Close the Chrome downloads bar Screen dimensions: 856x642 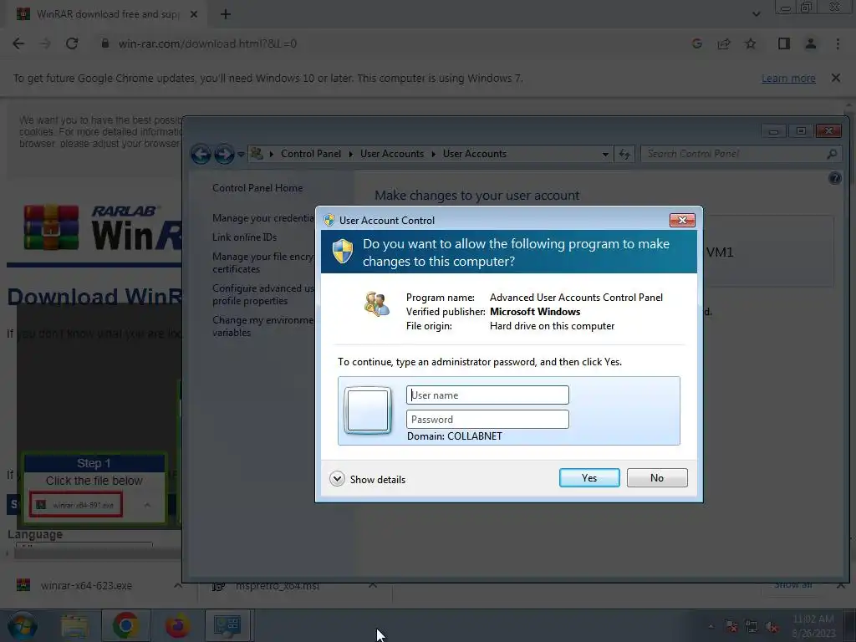pyautogui.click(x=841, y=585)
